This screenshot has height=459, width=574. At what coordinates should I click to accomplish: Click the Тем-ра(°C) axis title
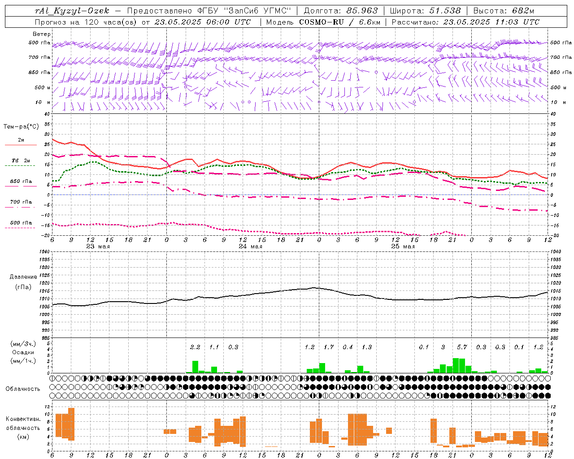(21, 127)
